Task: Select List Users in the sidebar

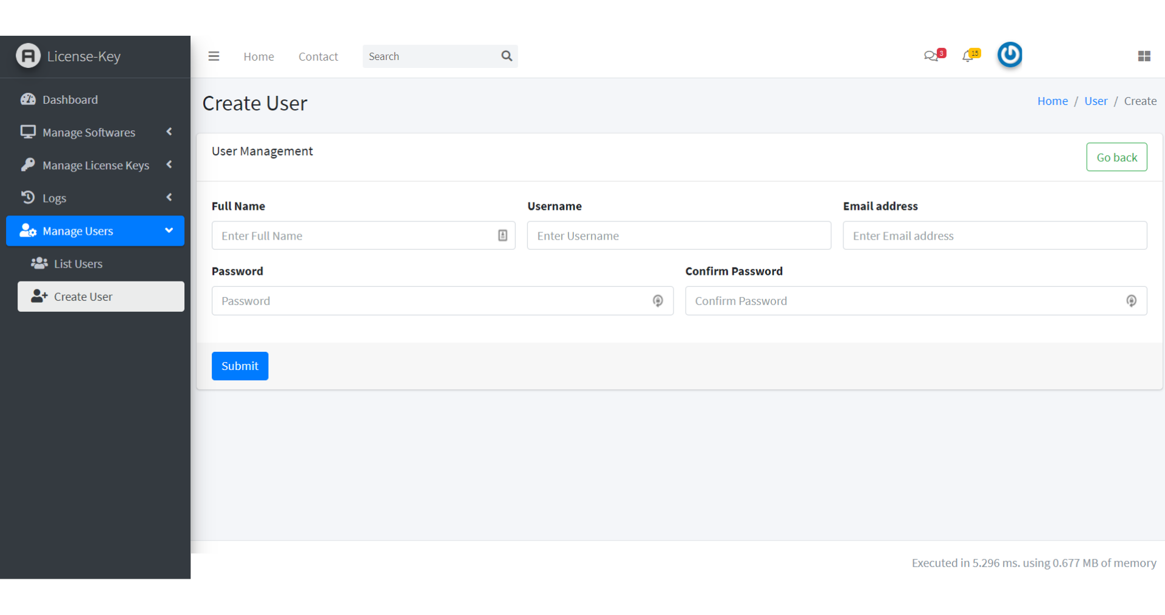Action: click(x=78, y=264)
